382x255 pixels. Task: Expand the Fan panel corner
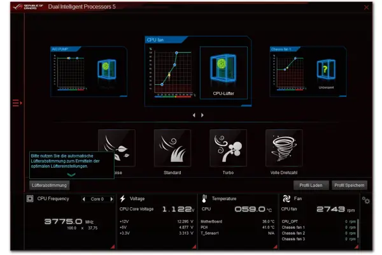(x=357, y=247)
